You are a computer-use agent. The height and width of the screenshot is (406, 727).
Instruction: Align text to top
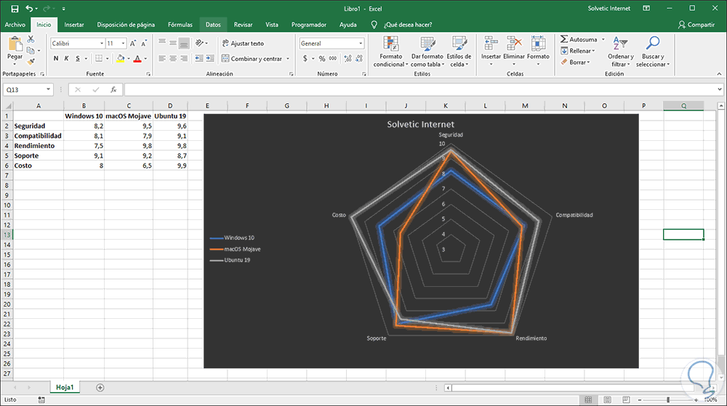pyautogui.click(x=162, y=43)
